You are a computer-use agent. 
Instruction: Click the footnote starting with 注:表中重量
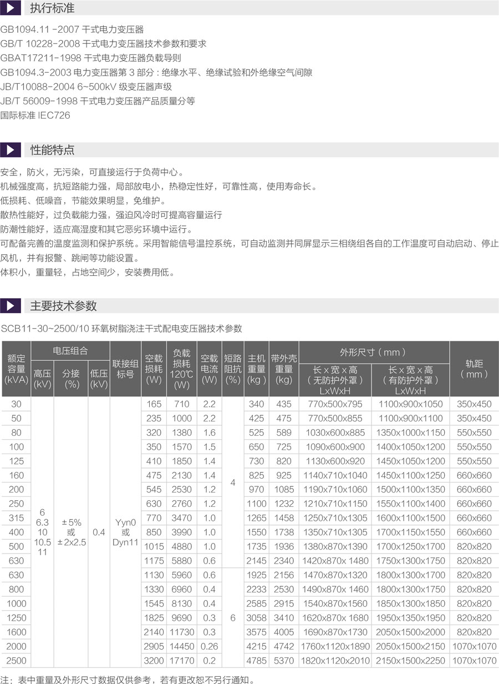[127, 679]
